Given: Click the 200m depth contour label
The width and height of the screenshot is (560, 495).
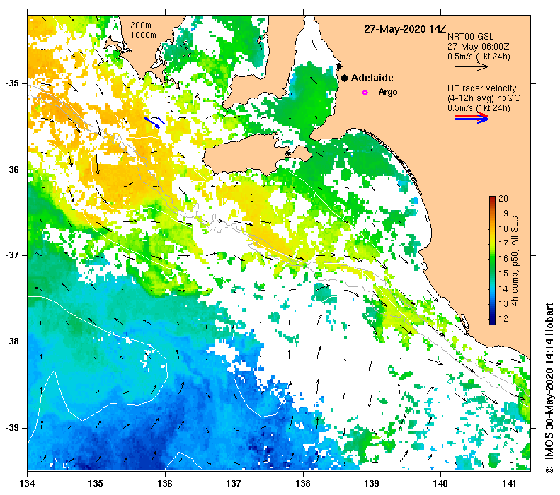Looking at the screenshot, I should [141, 25].
